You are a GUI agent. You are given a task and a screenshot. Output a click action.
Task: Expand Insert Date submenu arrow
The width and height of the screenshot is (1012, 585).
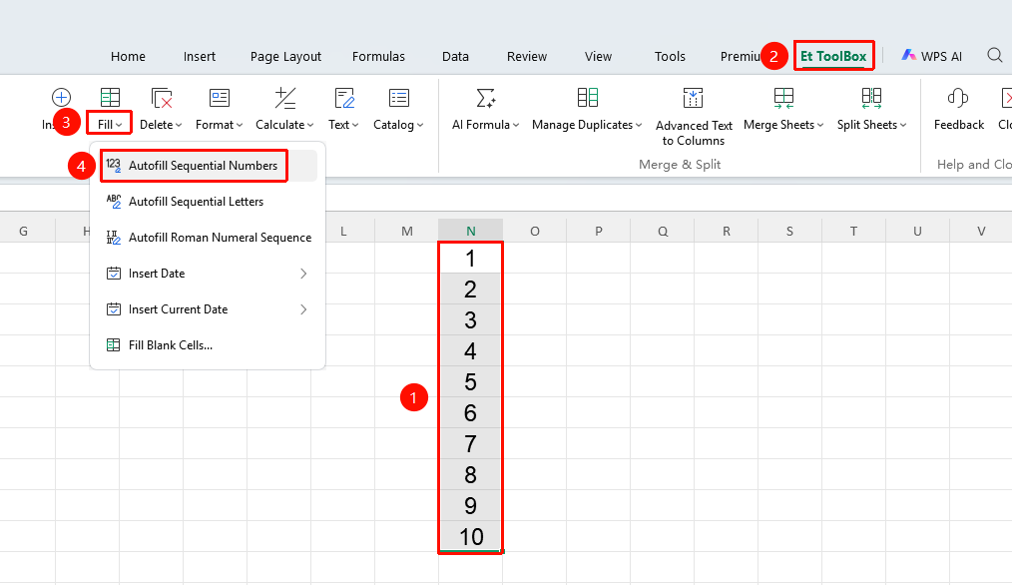(x=303, y=274)
